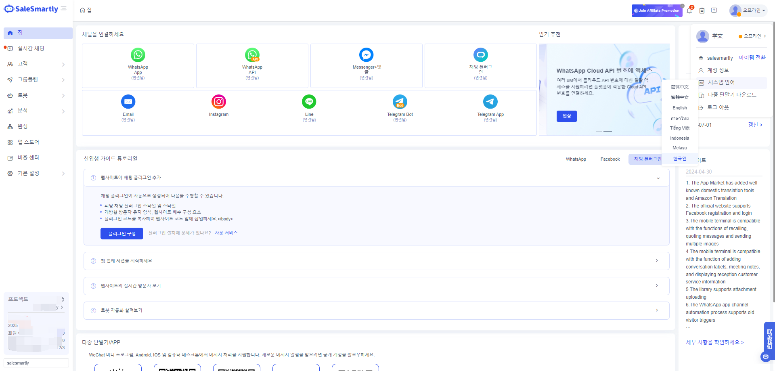Screen dimensions: 775x371
Task: Collapse the 웹사이트에 채팅 플러그인 추가 step
Action: (x=658, y=178)
